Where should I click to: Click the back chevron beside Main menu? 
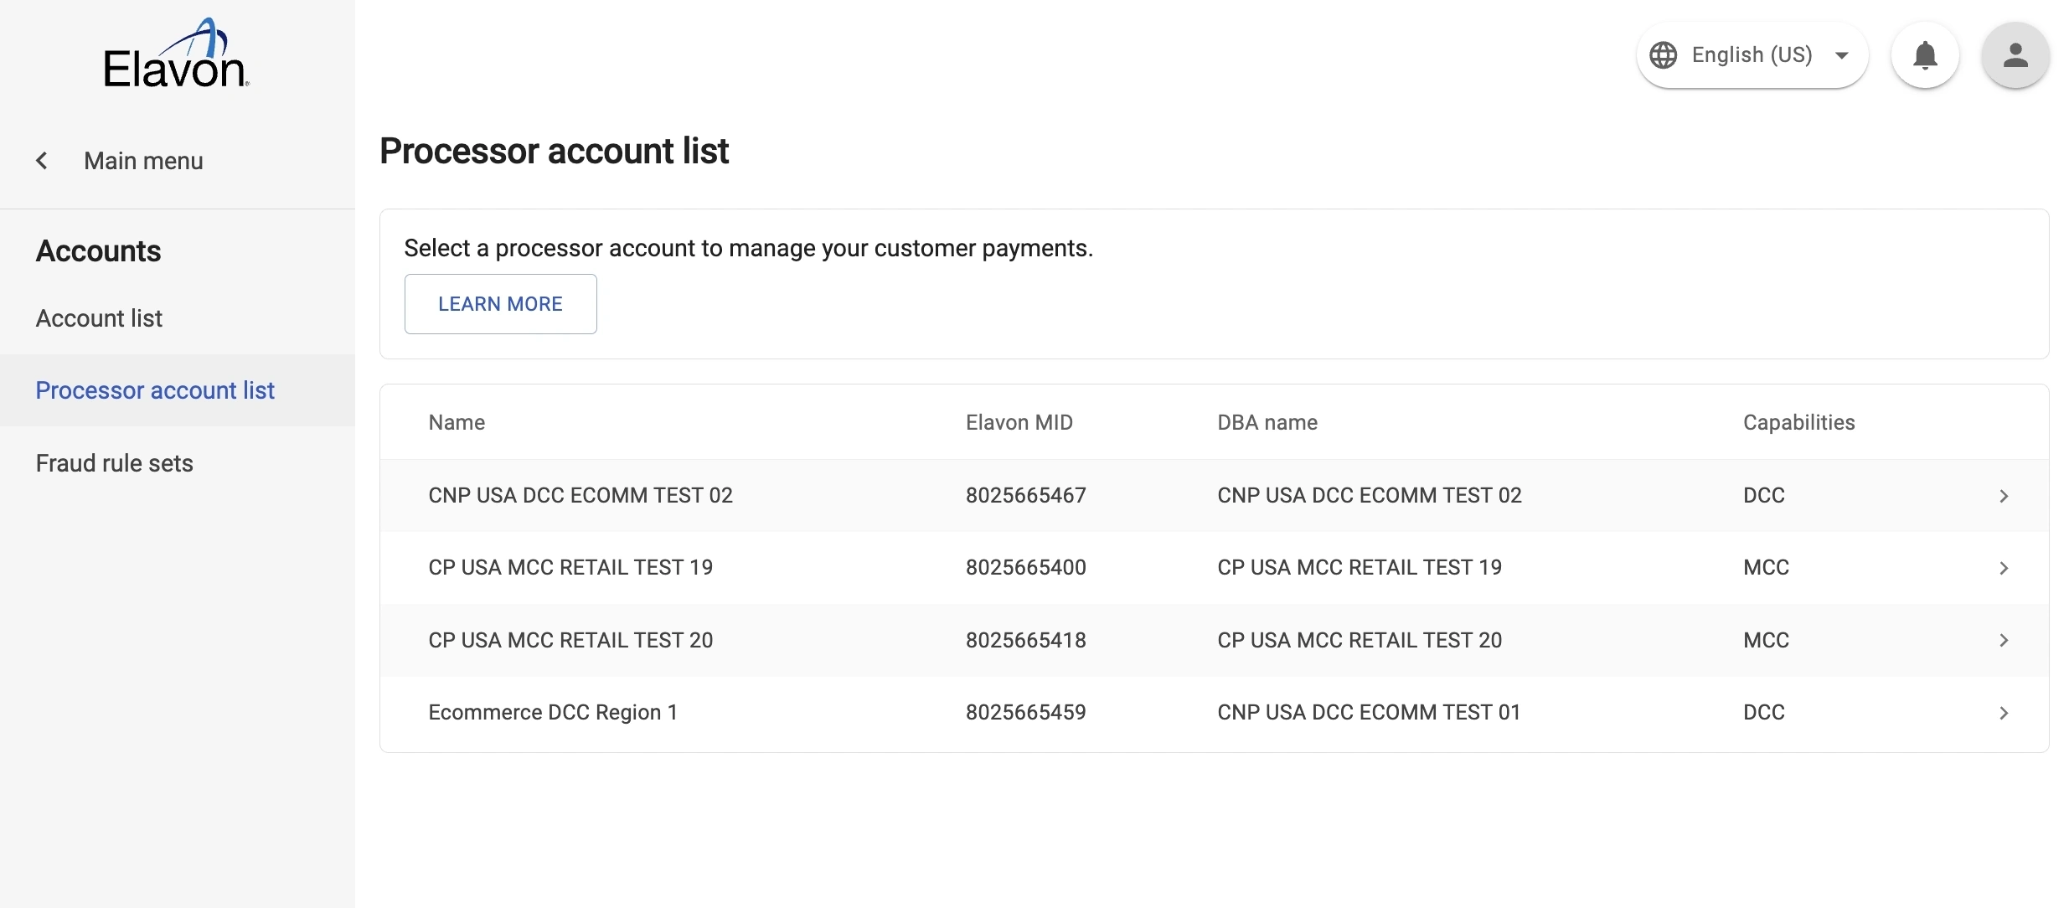[42, 160]
